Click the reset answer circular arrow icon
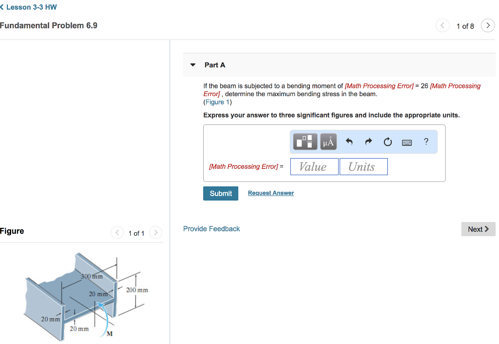The height and width of the screenshot is (344, 499). click(387, 142)
